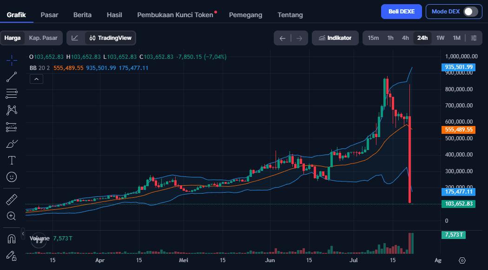The width and height of the screenshot is (488, 270).
Task: Open the emoji sticker tool
Action: pyautogui.click(x=12, y=177)
